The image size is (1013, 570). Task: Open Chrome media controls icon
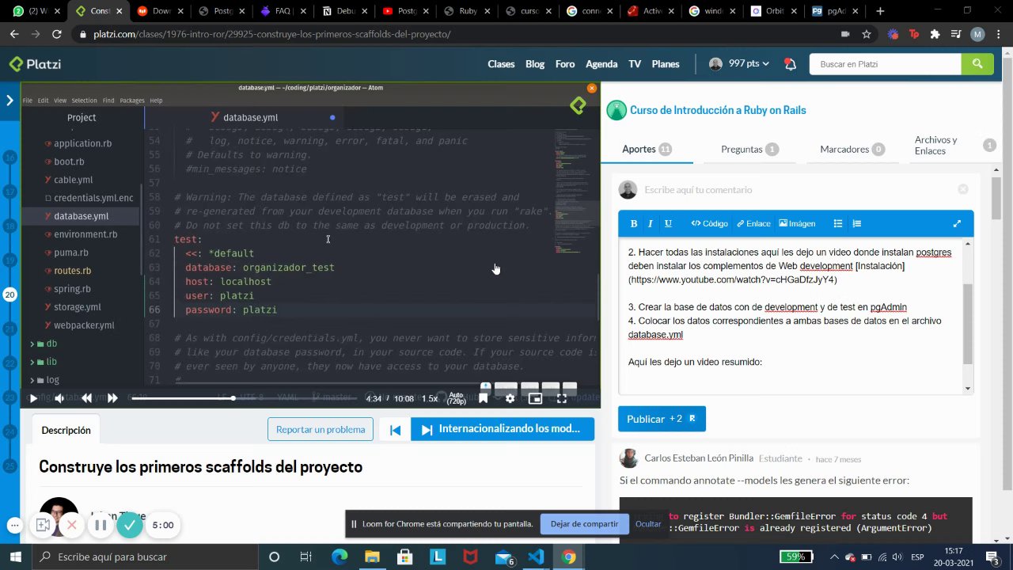point(956,34)
